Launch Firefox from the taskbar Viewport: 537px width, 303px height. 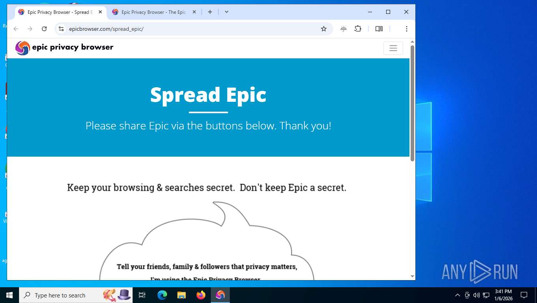[201, 295]
